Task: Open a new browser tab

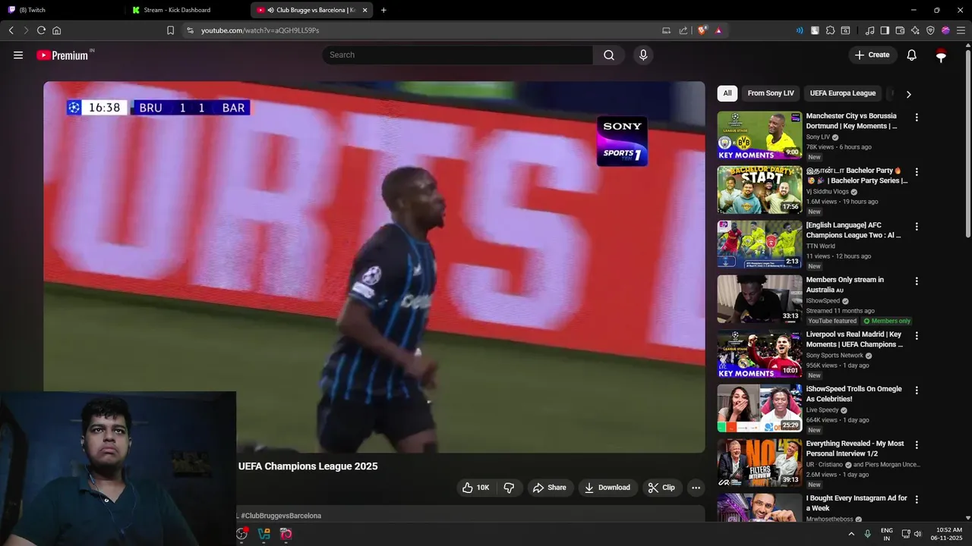Action: coord(383,10)
